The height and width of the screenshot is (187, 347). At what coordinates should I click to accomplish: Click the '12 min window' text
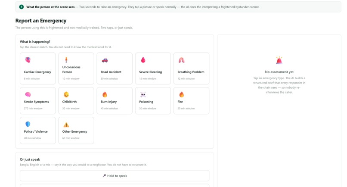tap(186, 79)
